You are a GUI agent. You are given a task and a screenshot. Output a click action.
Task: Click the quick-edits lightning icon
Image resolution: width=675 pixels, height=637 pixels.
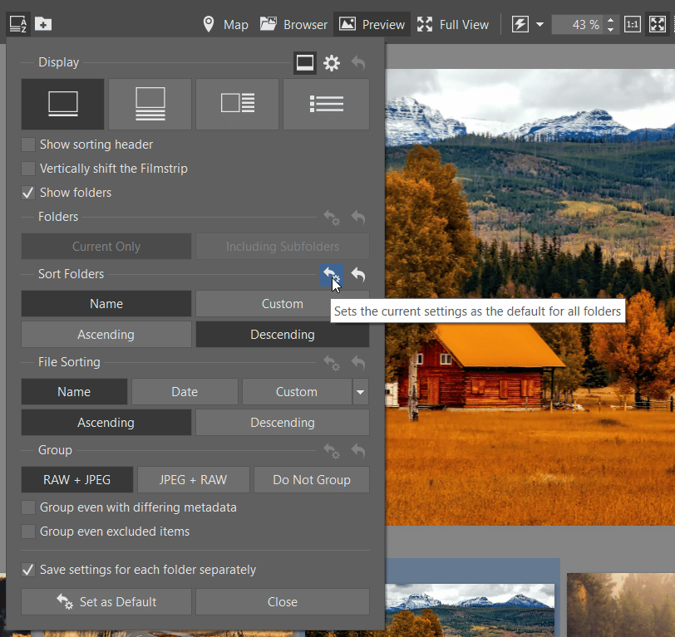tap(522, 24)
